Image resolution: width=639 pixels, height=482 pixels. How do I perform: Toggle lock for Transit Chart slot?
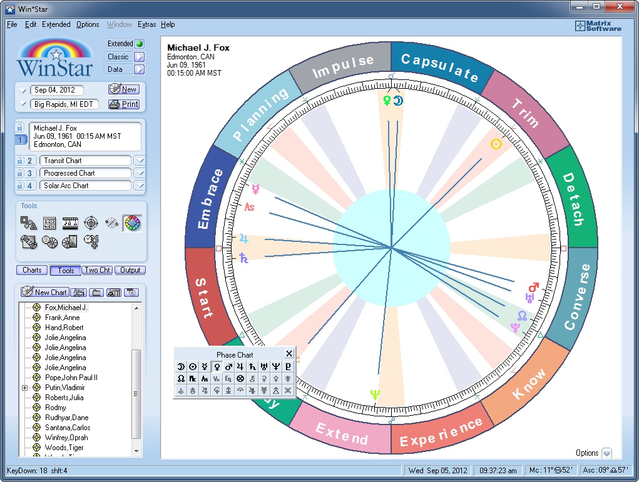point(19,161)
